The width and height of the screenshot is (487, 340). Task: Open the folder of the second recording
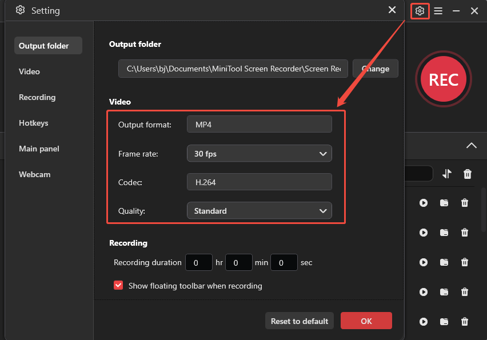444,233
